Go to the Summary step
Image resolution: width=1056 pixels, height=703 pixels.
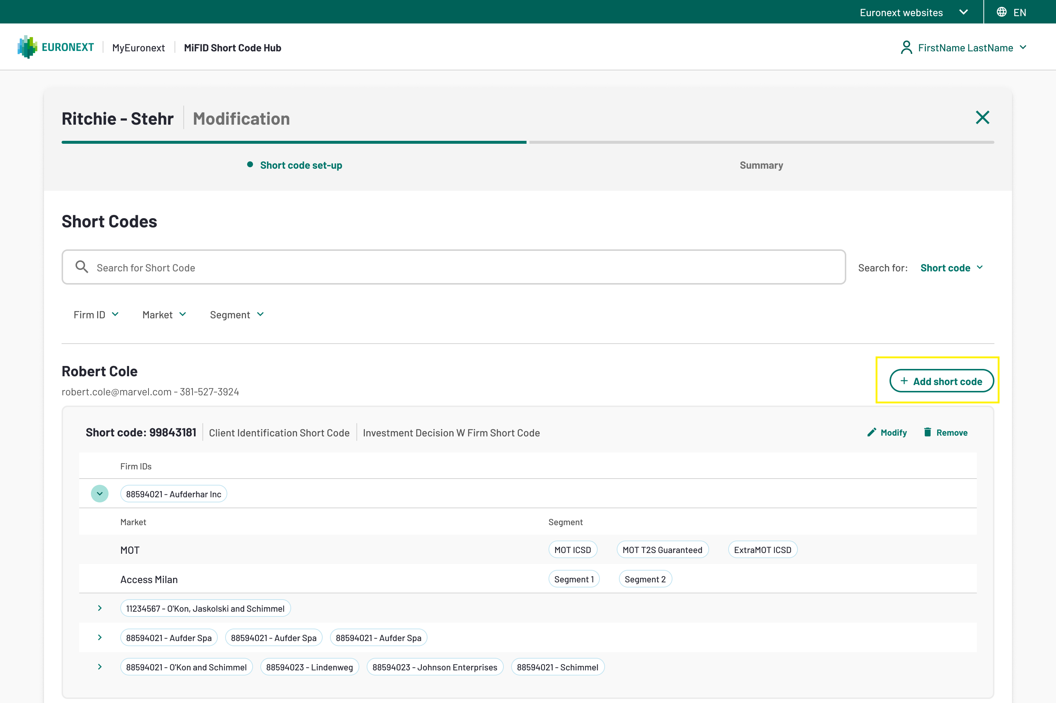click(x=761, y=165)
